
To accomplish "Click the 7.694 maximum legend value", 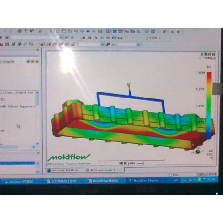I will [x=200, y=72].
